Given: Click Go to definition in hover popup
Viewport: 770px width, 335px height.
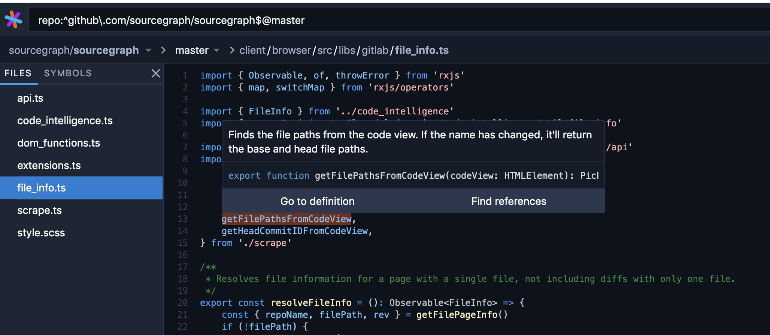Looking at the screenshot, I should point(318,201).
